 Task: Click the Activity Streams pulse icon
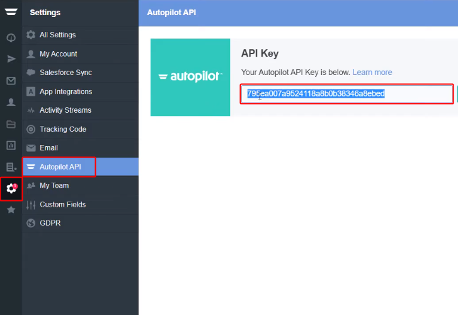click(31, 110)
